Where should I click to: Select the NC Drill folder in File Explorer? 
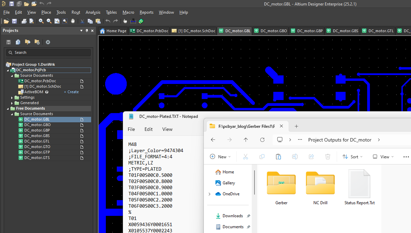click(x=320, y=188)
